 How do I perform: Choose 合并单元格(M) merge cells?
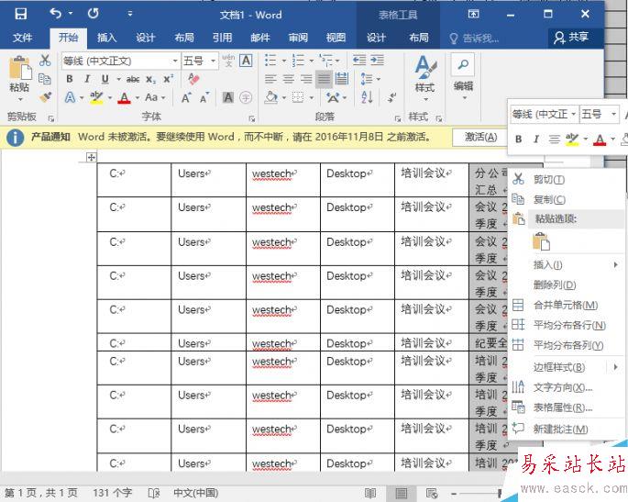(567, 305)
